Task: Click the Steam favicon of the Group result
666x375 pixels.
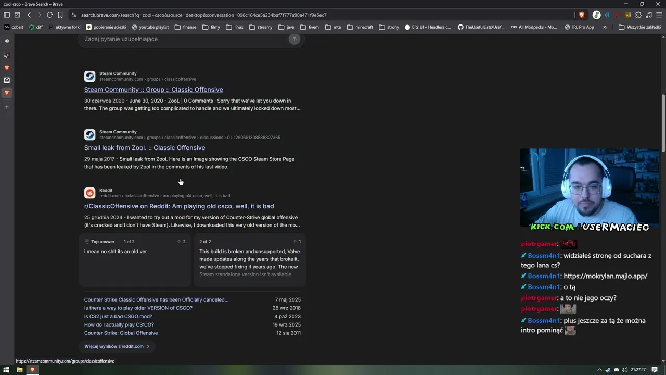Action: pyautogui.click(x=90, y=77)
